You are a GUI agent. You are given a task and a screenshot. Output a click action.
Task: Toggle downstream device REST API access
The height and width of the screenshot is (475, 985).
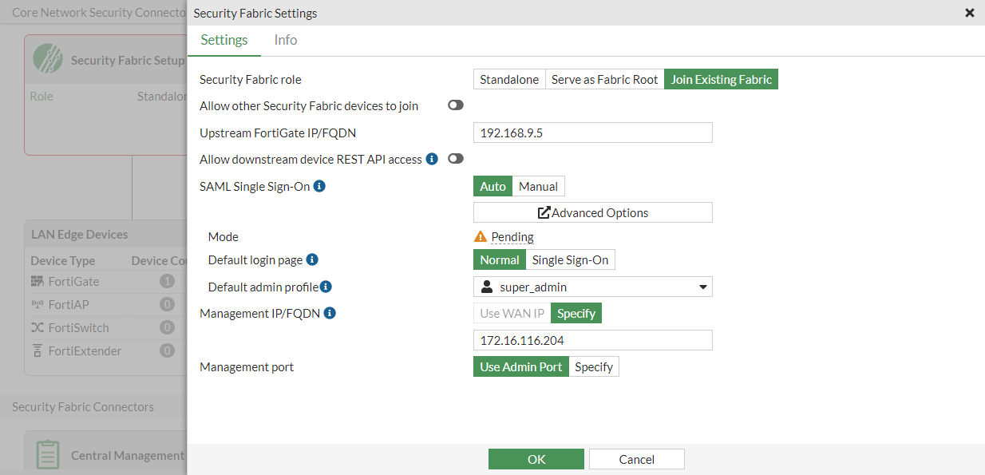tap(456, 159)
